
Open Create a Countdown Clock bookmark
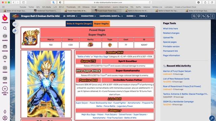(186, 7)
